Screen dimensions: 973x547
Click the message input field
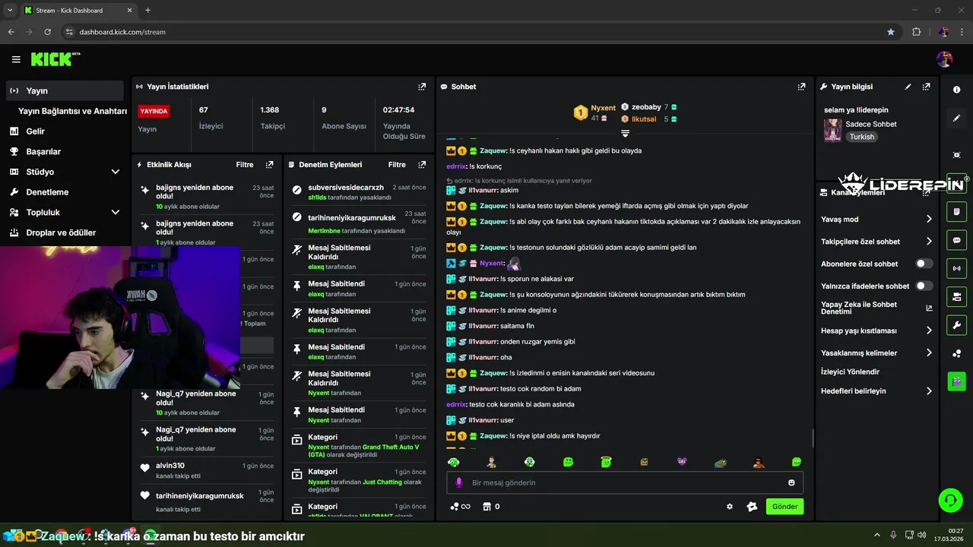click(625, 482)
